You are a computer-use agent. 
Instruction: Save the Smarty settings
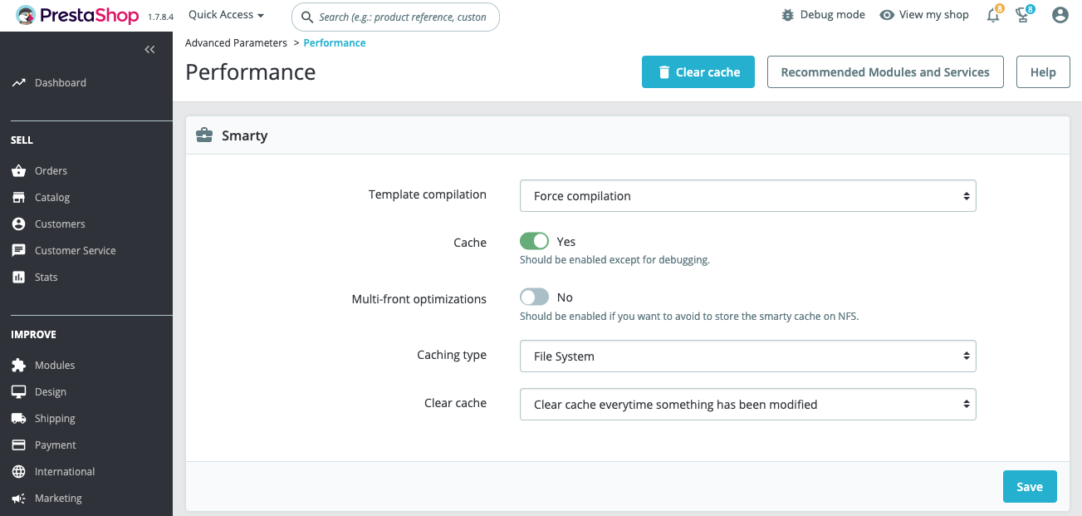pos(1030,487)
